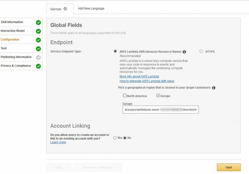This screenshot has height=174, width=249.
Task: Open More info about AWS Lambda link
Action: pyautogui.click(x=139, y=76)
